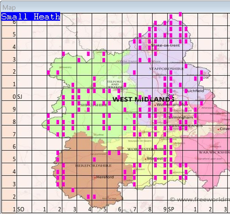230x214 pixels.
Task: Click the 0 SJ grid row label
Action: [17, 97]
